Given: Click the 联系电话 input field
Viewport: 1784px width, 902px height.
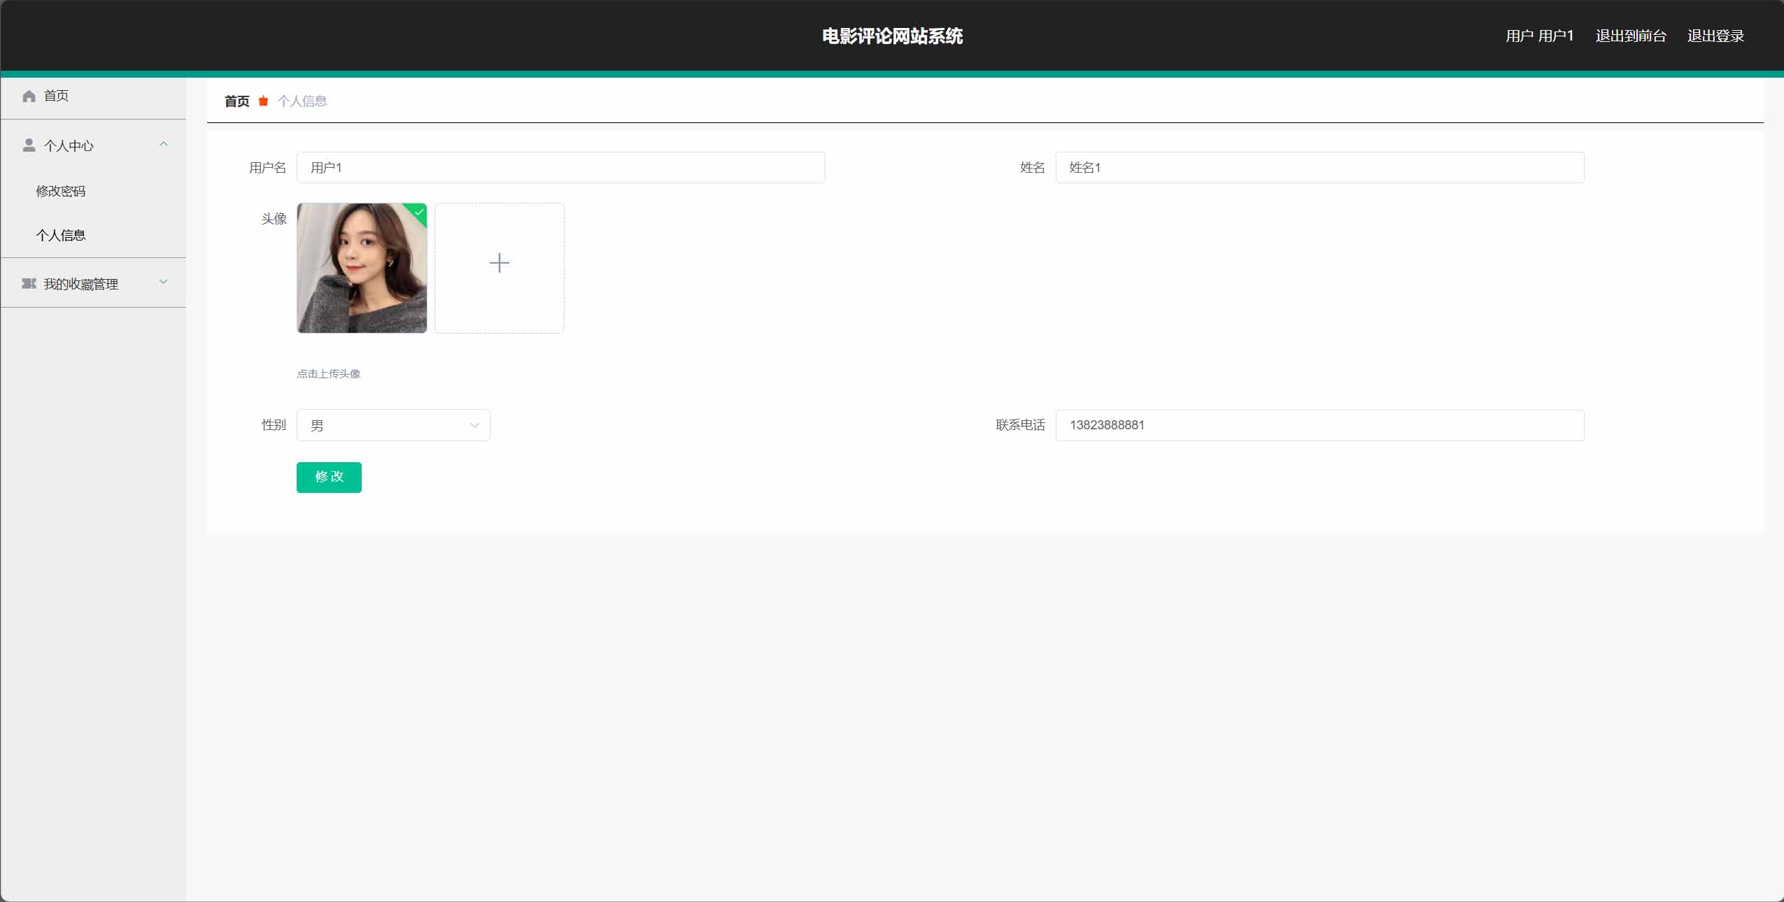Looking at the screenshot, I should (1319, 425).
